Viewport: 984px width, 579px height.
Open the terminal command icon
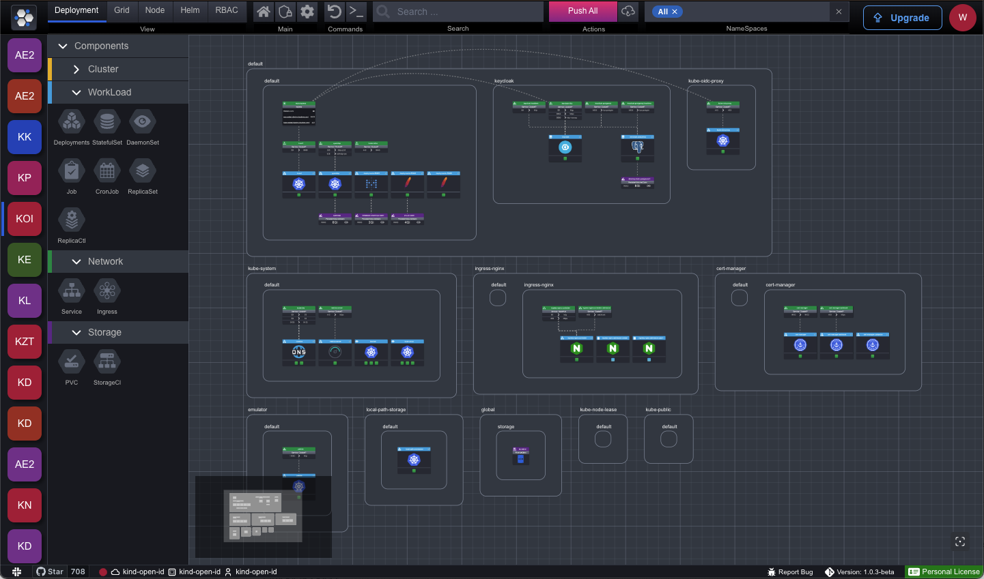(356, 12)
